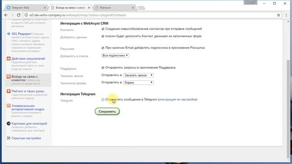Switch to the Telegram Web tab
This screenshot has height=164, width=292.
click(x=26, y=8)
